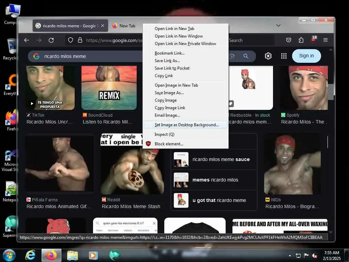The width and height of the screenshot is (349, 262).
Task: Click the page vertical scrollbar thumb
Action: coord(331,91)
